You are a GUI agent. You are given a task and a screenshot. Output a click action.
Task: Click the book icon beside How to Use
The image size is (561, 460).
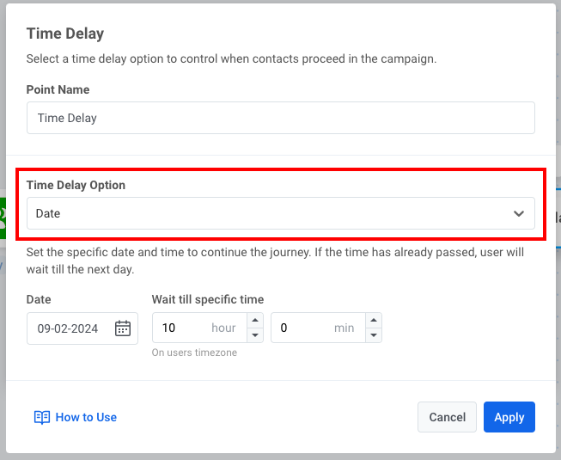coord(41,417)
